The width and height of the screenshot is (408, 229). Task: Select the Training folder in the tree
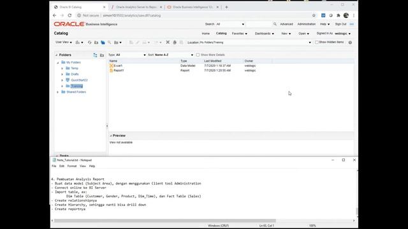[76, 86]
